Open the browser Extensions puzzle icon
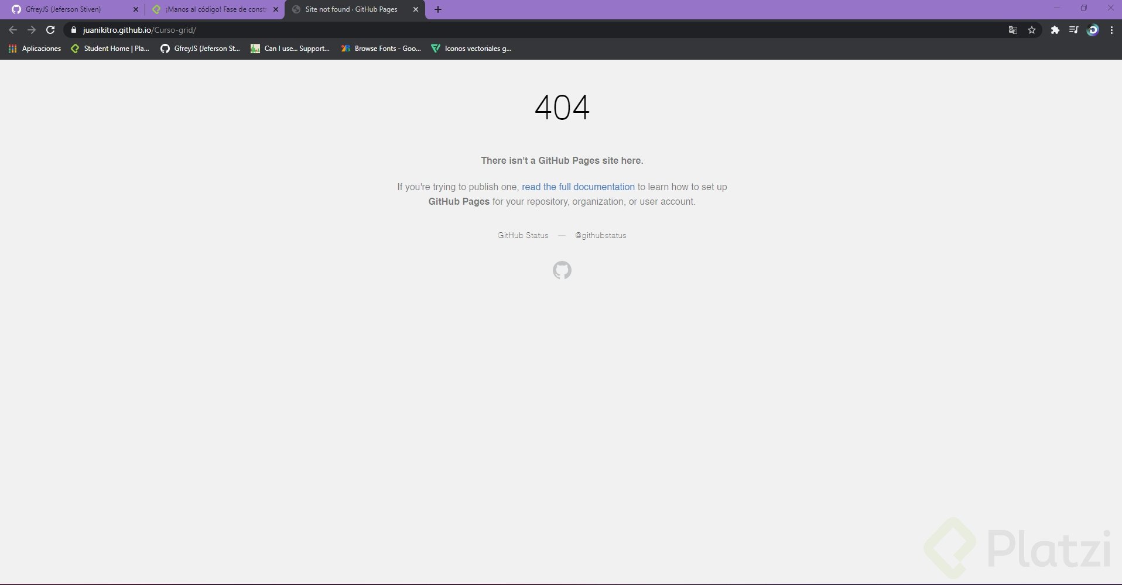 coord(1055,30)
